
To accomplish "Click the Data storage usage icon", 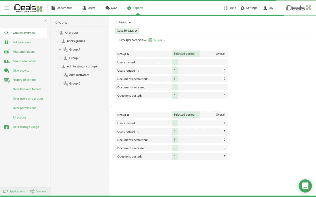I will pos(7,127).
